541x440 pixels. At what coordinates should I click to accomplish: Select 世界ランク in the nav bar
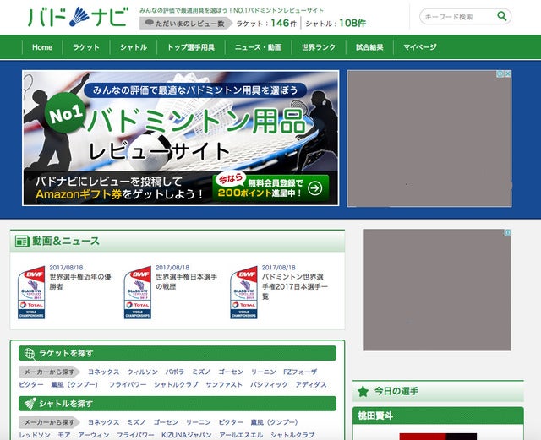click(318, 47)
